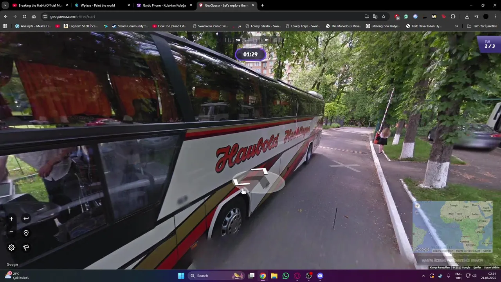
Task: Zoom out with the minus button
Action: (x=11, y=231)
